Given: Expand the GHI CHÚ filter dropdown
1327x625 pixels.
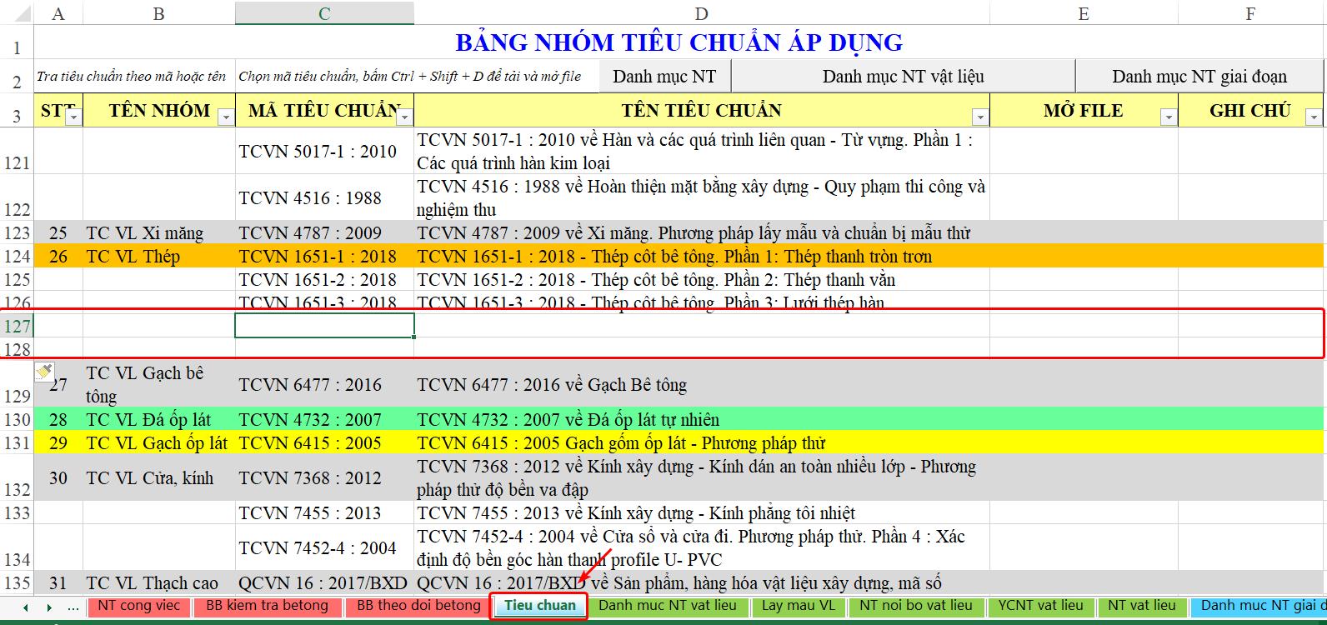Looking at the screenshot, I should click(1314, 117).
